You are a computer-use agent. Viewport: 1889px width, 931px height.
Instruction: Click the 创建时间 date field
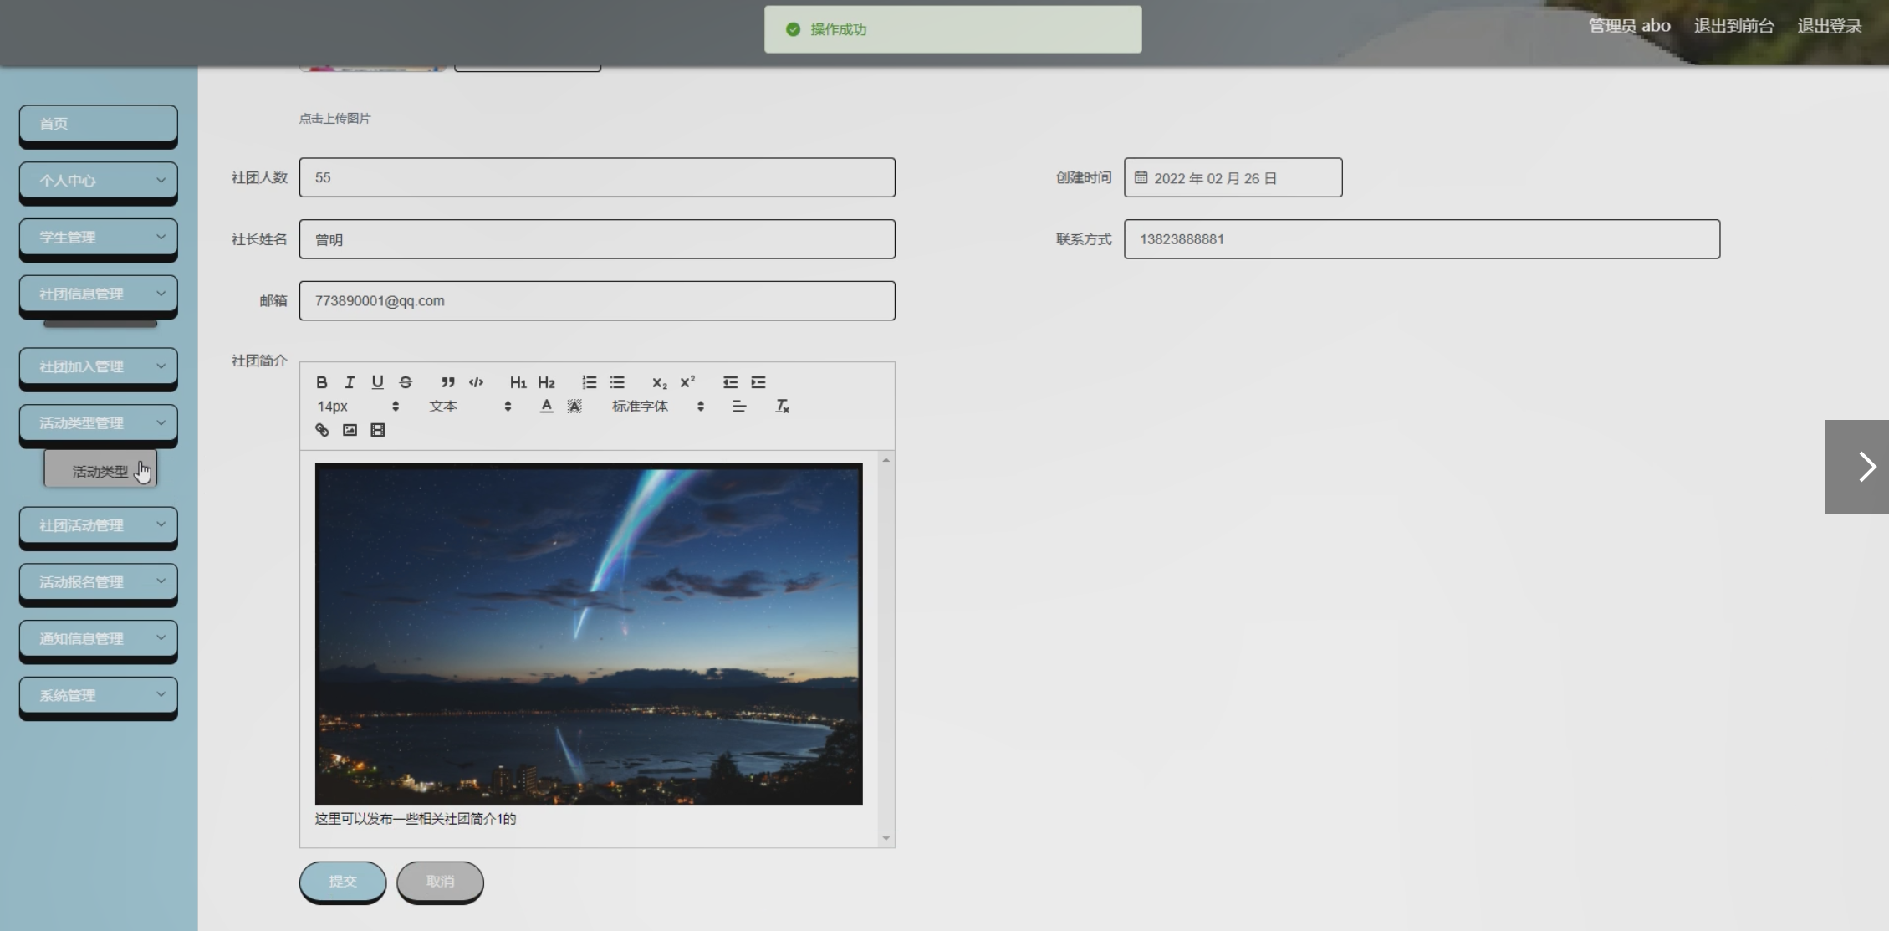point(1233,178)
